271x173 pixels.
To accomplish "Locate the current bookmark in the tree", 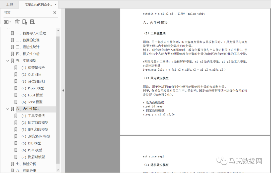I will point(32,22).
